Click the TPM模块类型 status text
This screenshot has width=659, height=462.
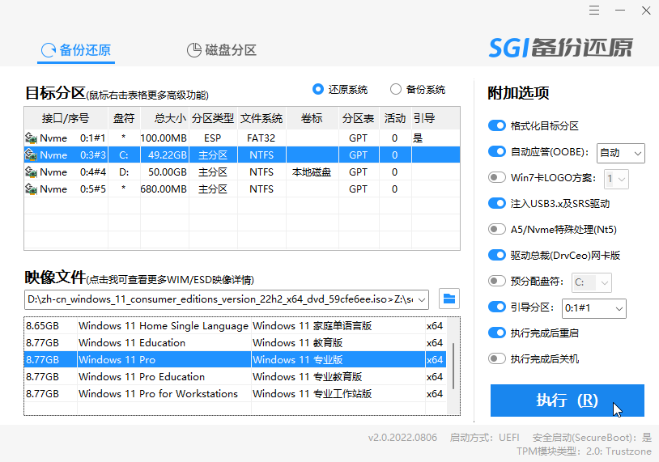(584, 451)
